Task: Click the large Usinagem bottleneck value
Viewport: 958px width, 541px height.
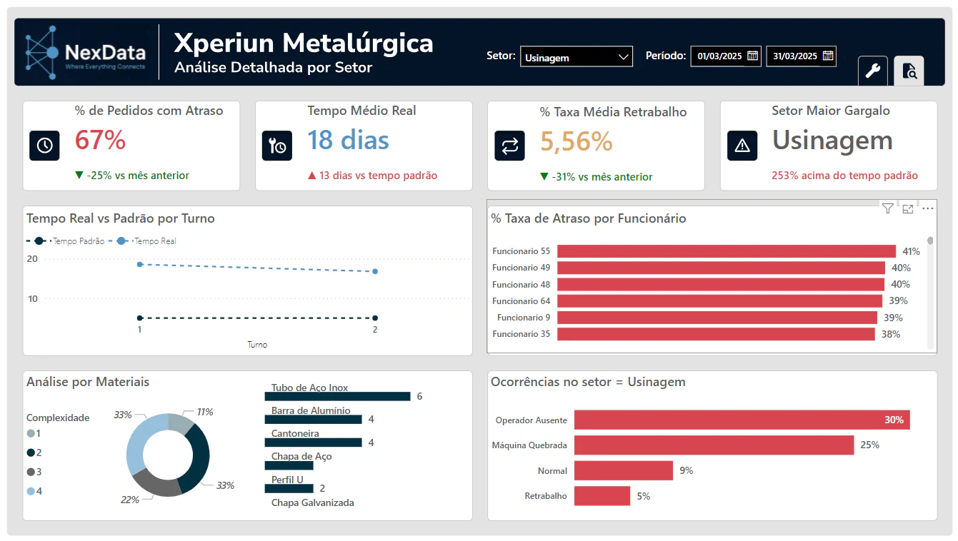Action: [832, 141]
